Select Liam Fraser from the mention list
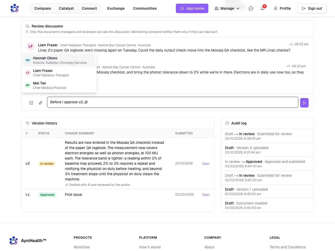Screen dimensions: 335x251 click(59, 73)
